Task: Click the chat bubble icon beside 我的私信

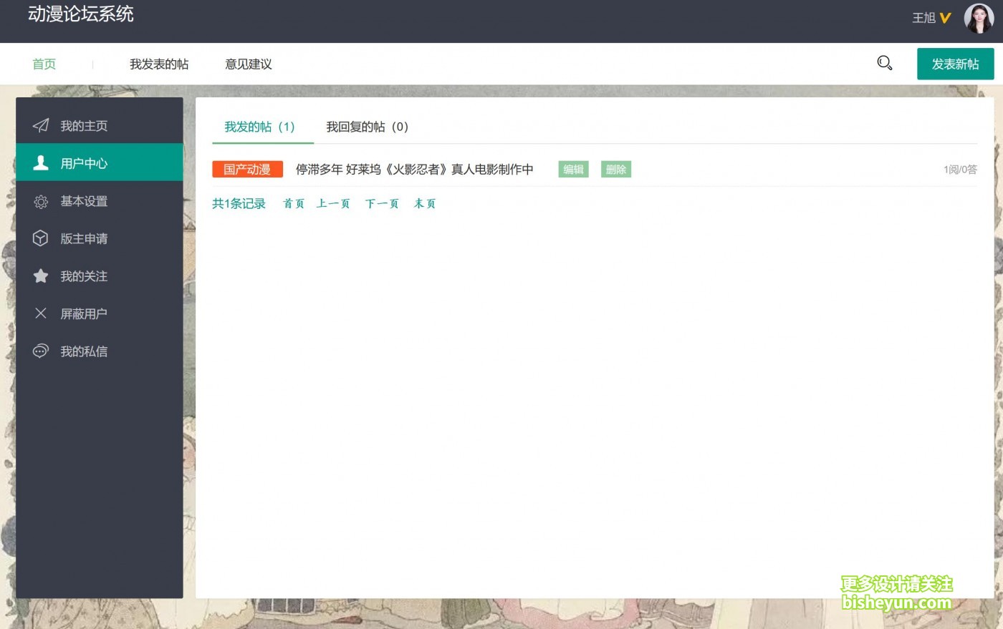Action: tap(41, 351)
